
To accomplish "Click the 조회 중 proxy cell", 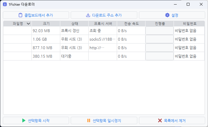I will pos(103,31).
